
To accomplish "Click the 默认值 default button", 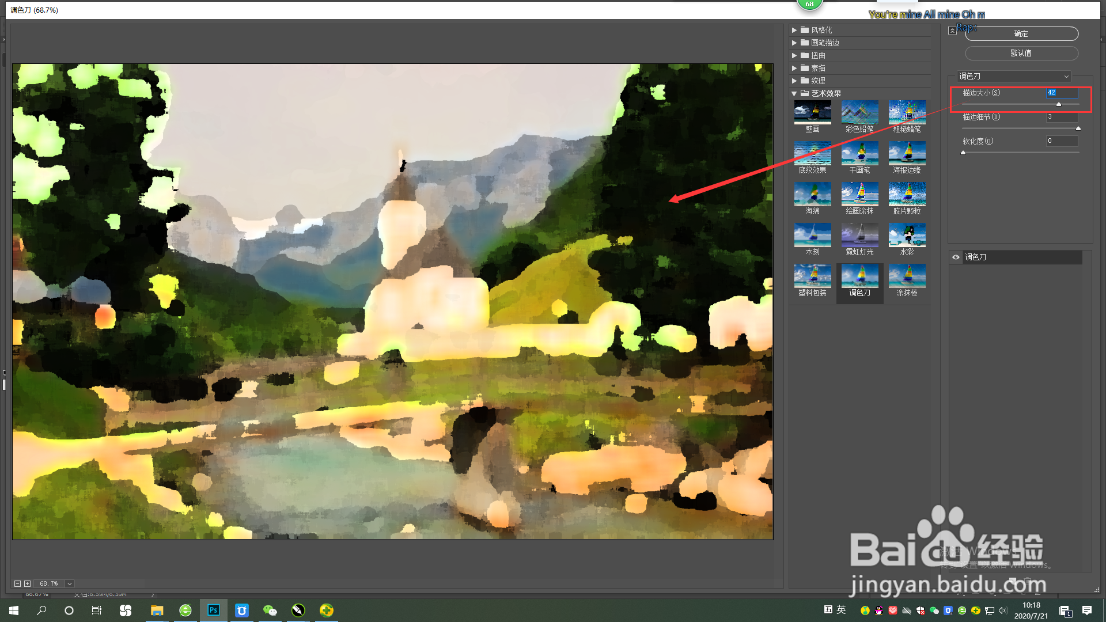I will pyautogui.click(x=1021, y=53).
